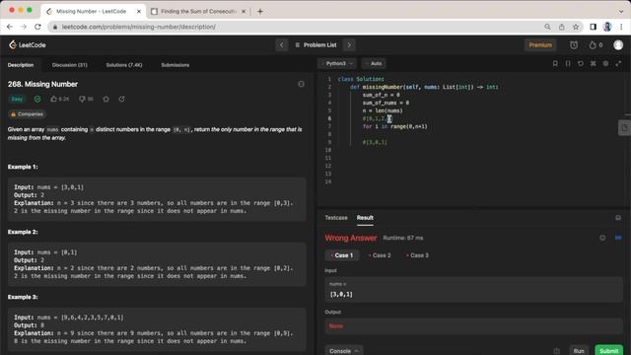Open the tab search dropdown arrow
This screenshot has height=355, width=631.
tap(621, 11)
